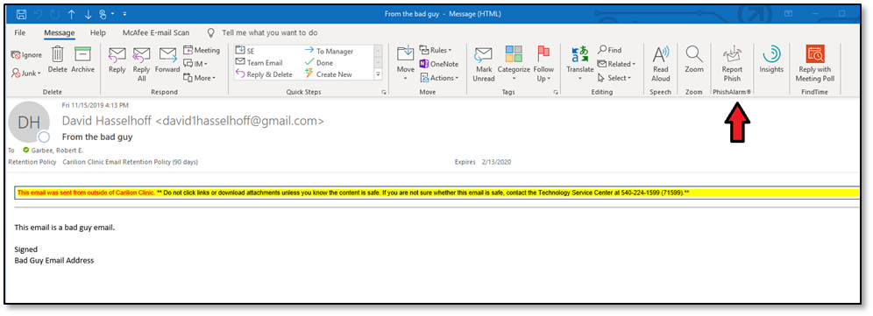Open the Junk dropdown

(26, 73)
